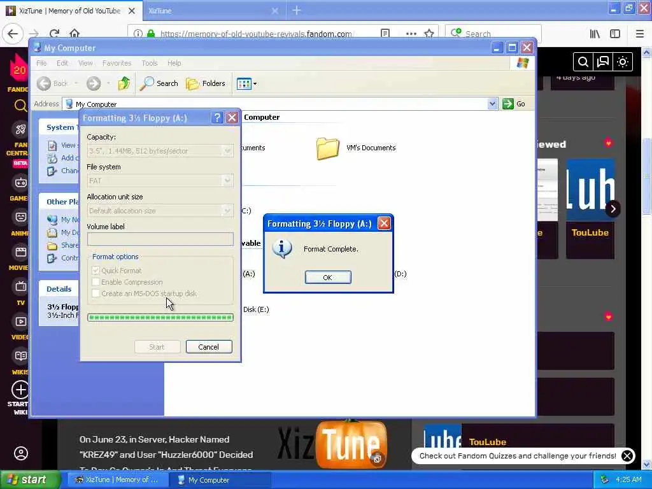652x489 pixels.
Task: Open a new Firefox tab with plus
Action: click(297, 10)
